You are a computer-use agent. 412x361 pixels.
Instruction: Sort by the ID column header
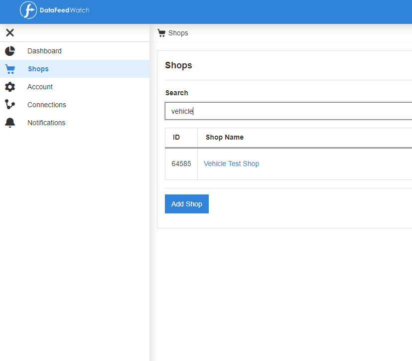tap(176, 137)
